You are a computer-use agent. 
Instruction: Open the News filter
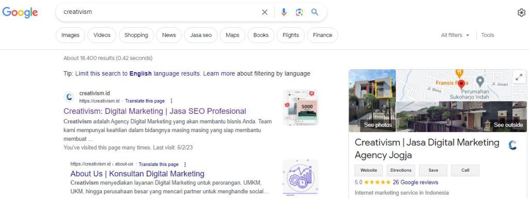[169, 35]
